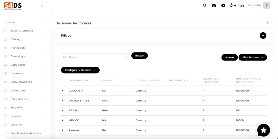Click the Nuevo button
Screen dimensions: 278x139
[229, 58]
